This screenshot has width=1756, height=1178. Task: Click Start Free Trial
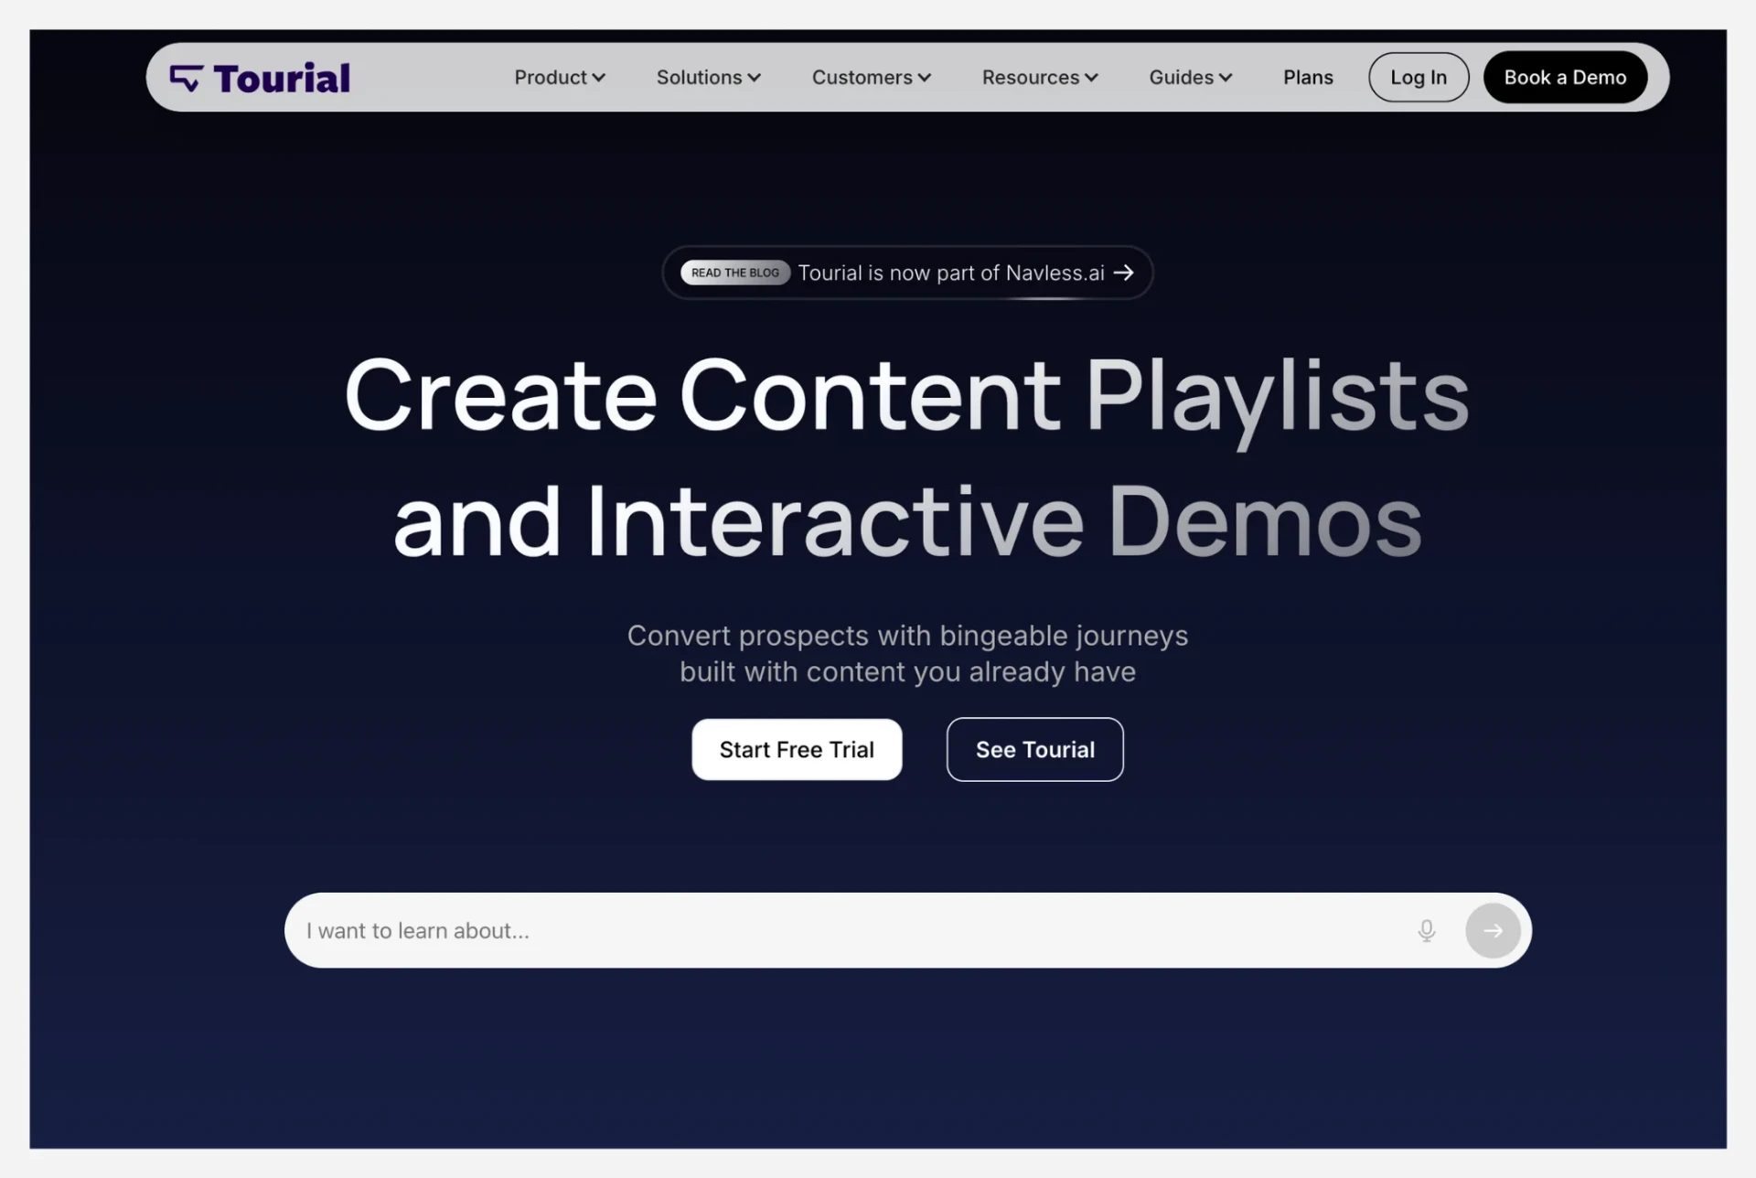[x=797, y=750]
